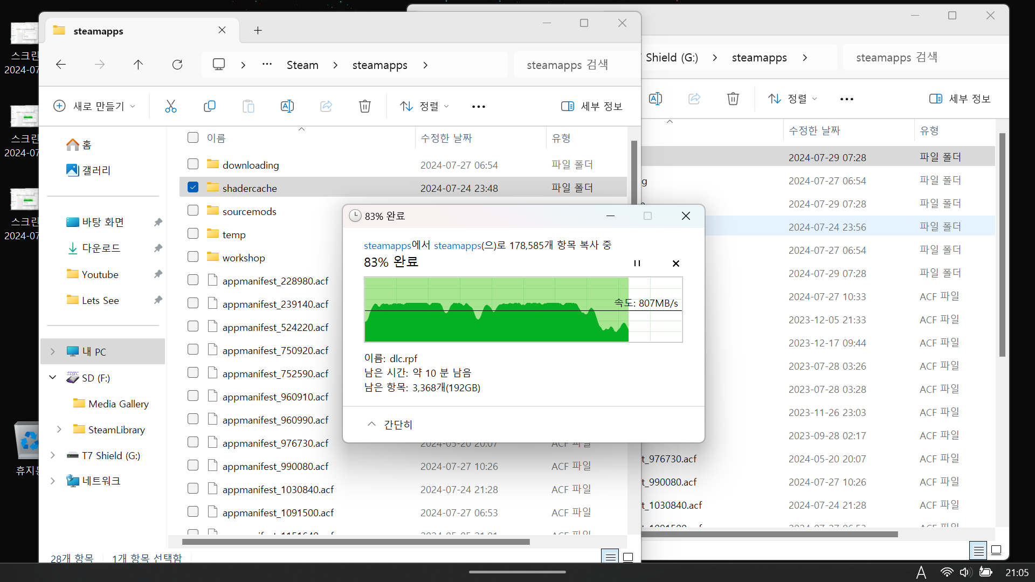Screen dimensions: 1035x582
Task: Open a new tab with the plus button
Action: coord(258,31)
